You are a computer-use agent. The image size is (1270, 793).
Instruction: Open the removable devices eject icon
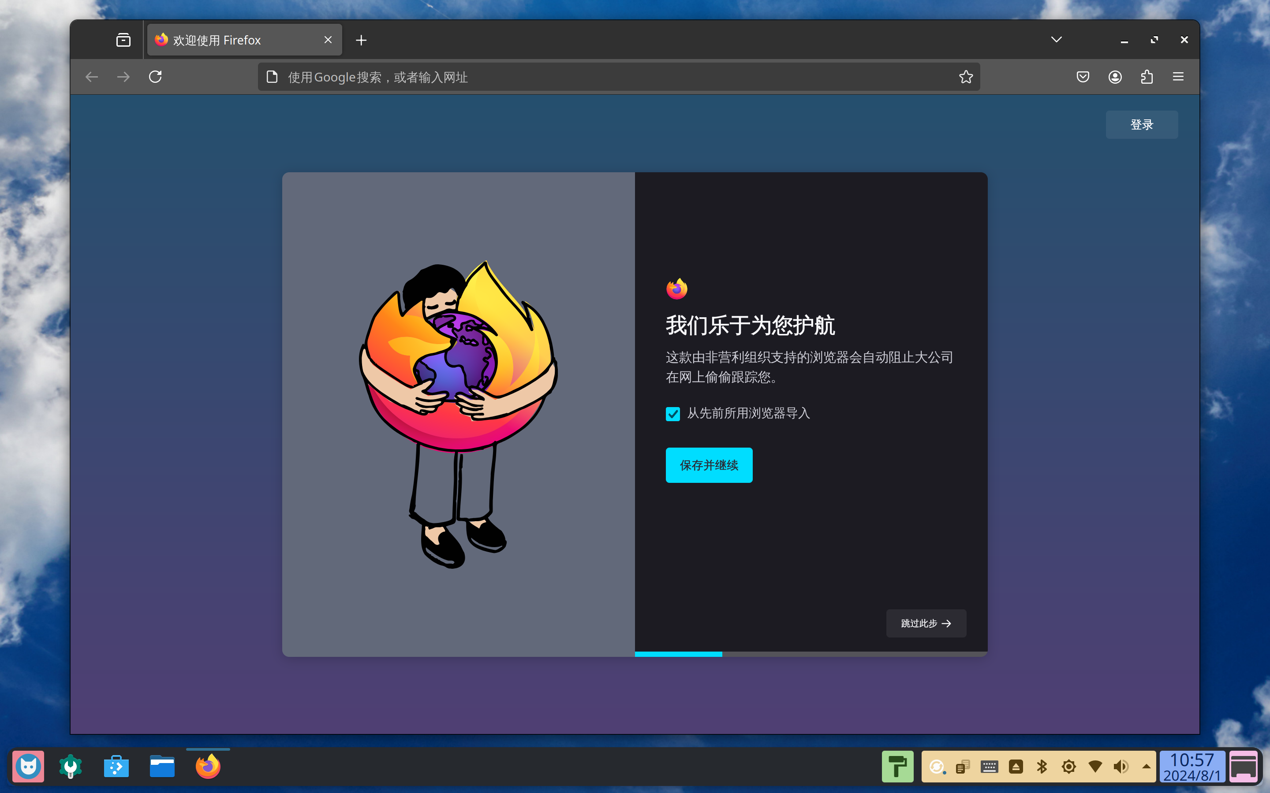click(x=1016, y=767)
